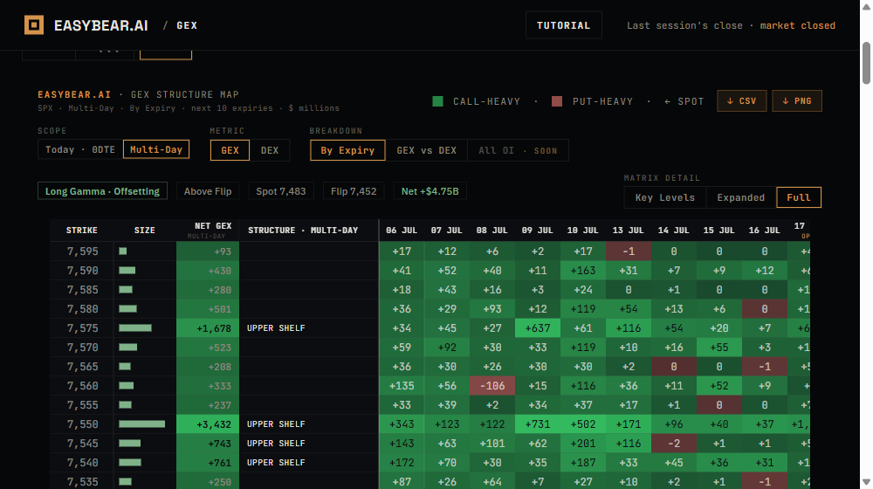
Task: Click the +743 net GEX cell
Action: pos(208,444)
